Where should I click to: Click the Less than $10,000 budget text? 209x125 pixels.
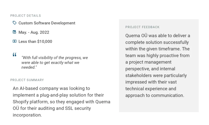click(35, 42)
